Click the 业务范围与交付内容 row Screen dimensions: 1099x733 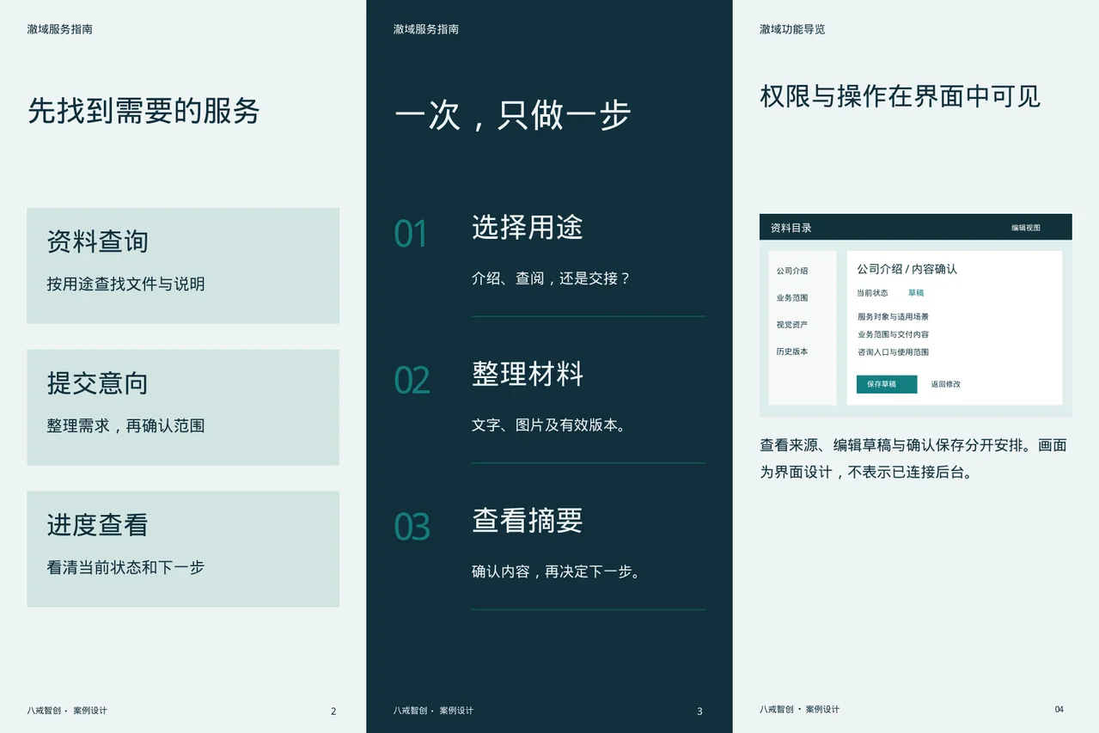coord(893,334)
